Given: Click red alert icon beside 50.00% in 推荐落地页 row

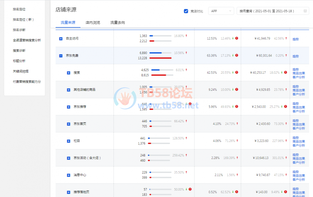Looking at the screenshot, I should pos(190,189).
